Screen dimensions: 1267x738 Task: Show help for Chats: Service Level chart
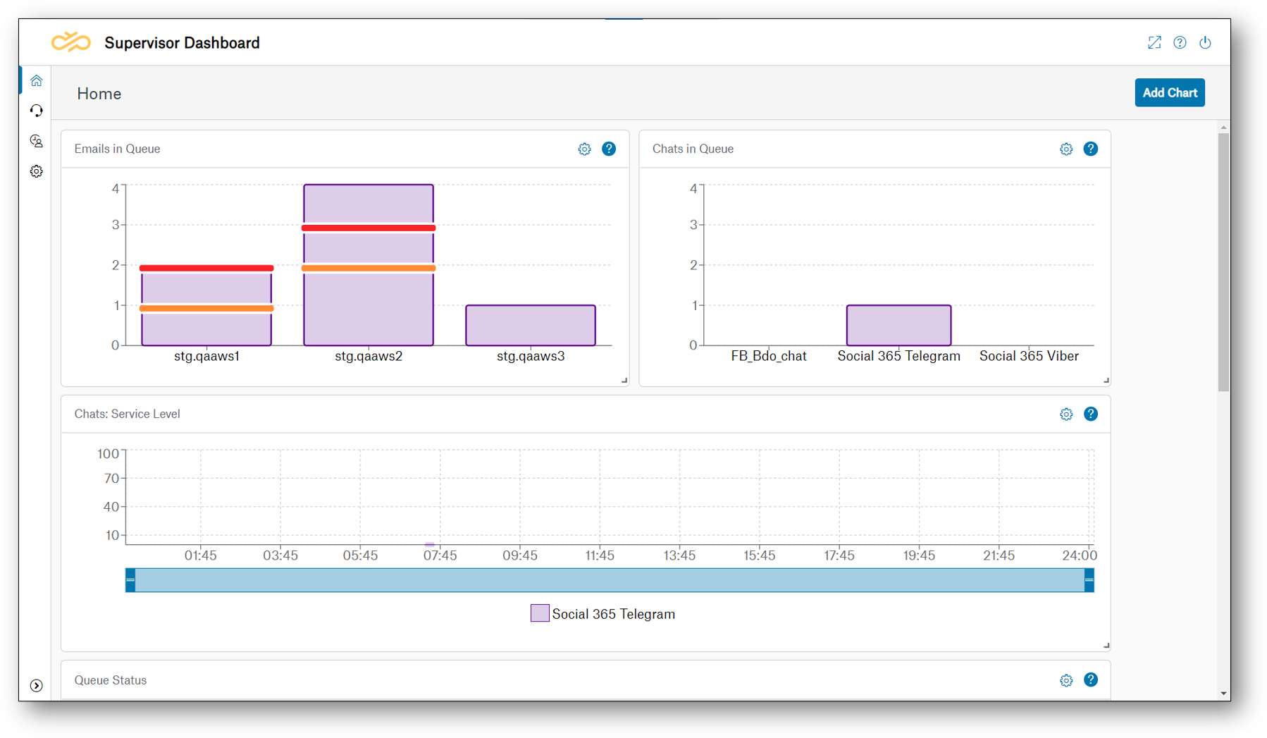[x=1090, y=414]
